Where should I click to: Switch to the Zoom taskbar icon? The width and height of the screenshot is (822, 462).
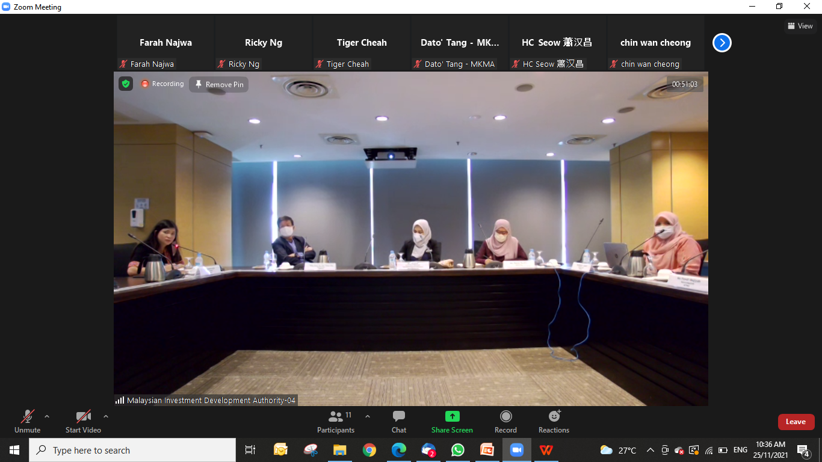point(517,450)
